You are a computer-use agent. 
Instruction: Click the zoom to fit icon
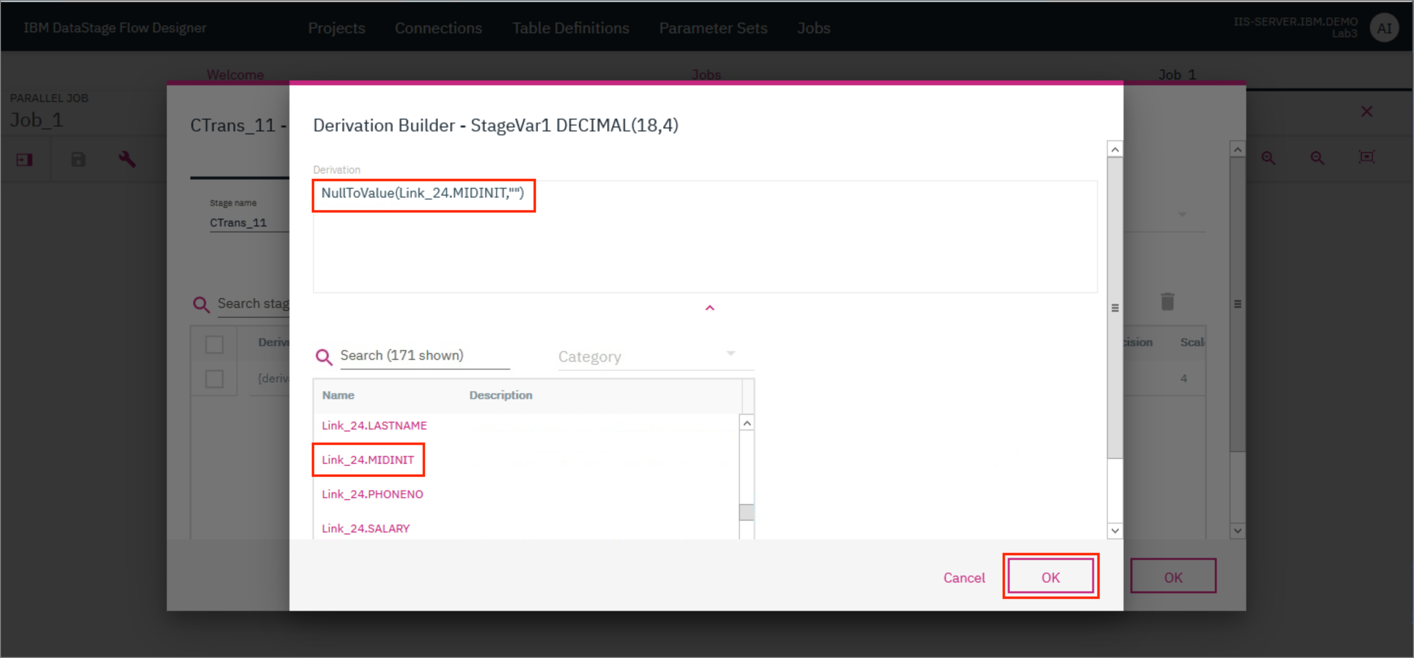click(1366, 157)
